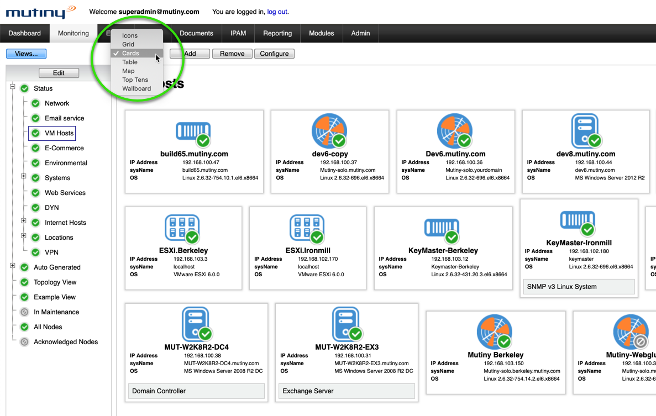Screen dimensions: 656x416
Task: Select Map view from menu
Action: 137,71
